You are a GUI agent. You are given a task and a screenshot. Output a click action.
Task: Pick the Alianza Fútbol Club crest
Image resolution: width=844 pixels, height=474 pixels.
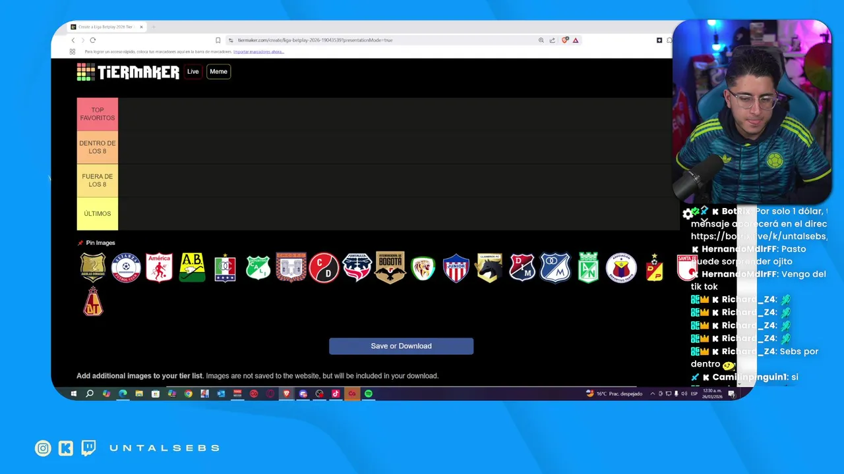click(126, 268)
